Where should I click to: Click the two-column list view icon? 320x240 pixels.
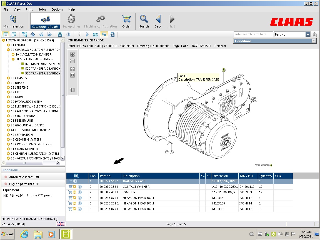[x=14, y=34]
